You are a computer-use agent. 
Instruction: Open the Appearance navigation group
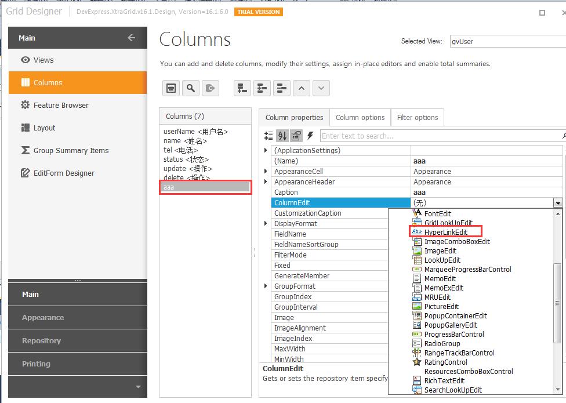tap(78, 318)
